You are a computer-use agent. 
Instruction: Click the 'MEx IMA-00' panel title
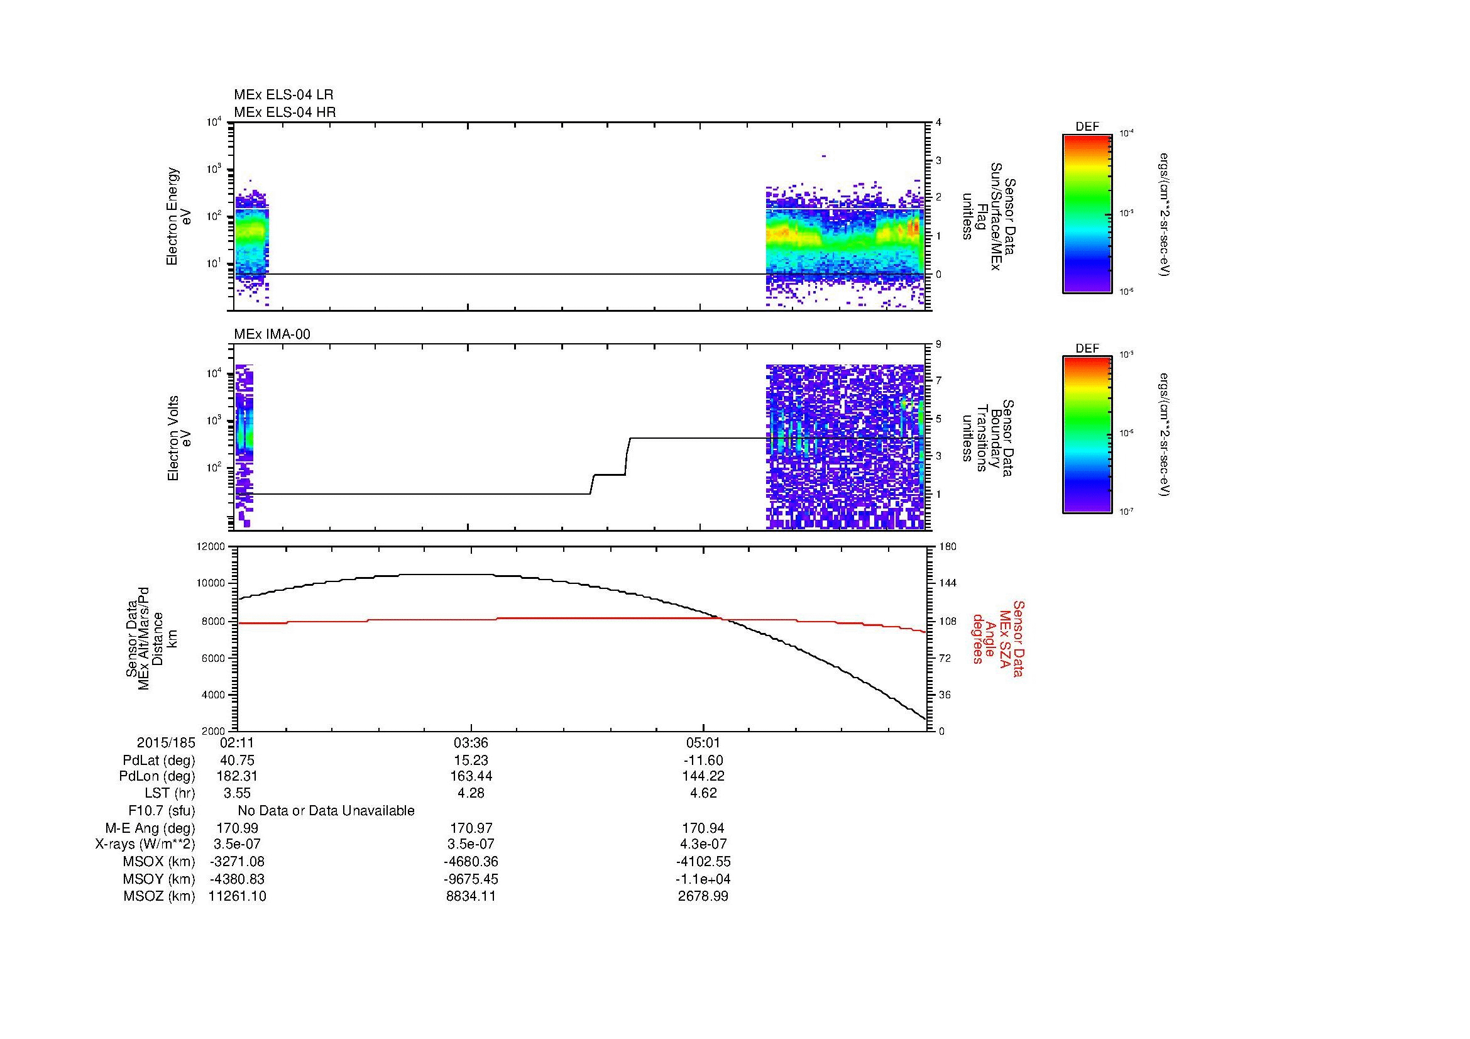coord(272,334)
